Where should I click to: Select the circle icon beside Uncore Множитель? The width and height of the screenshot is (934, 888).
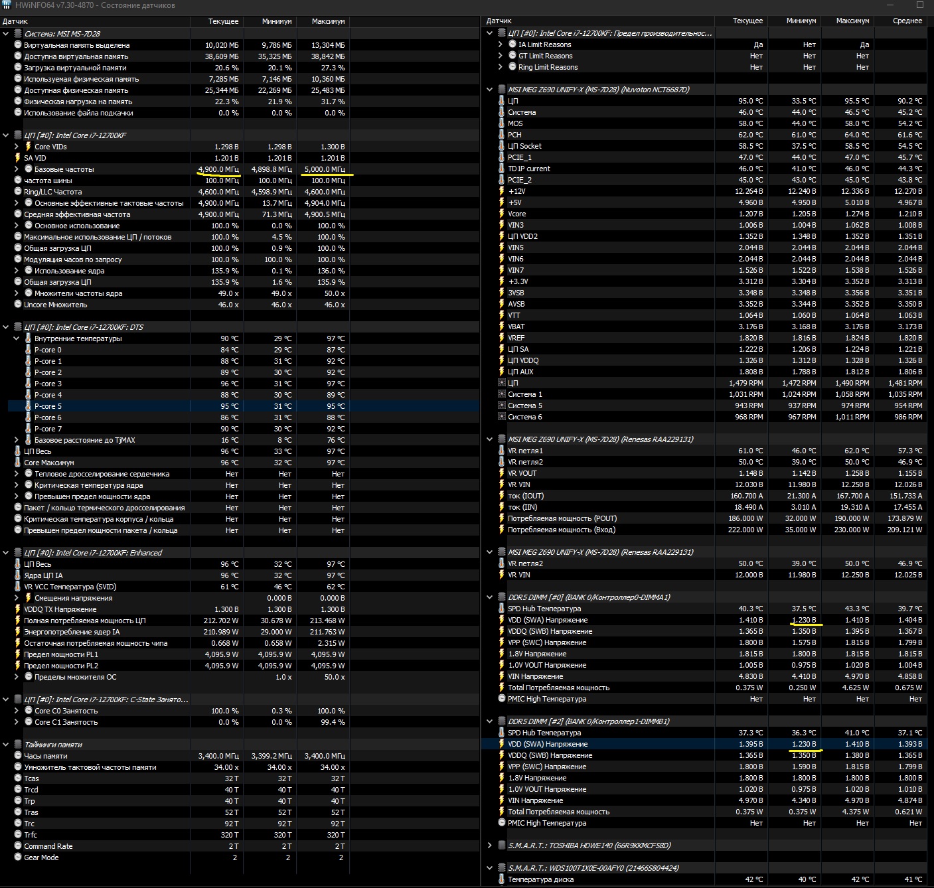[17, 305]
